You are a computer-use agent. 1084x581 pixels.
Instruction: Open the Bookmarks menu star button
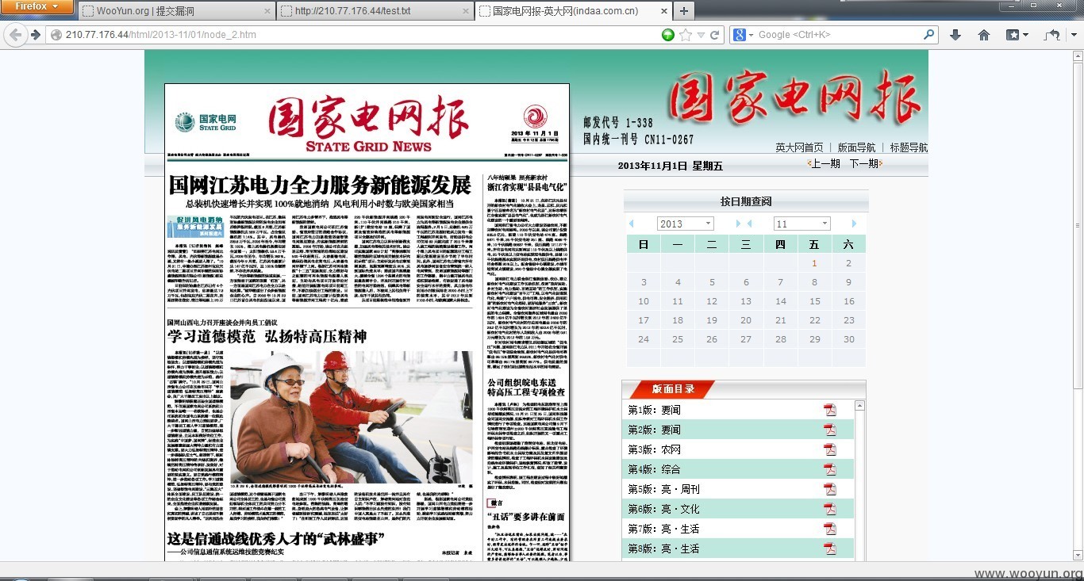pyautogui.click(x=1017, y=35)
